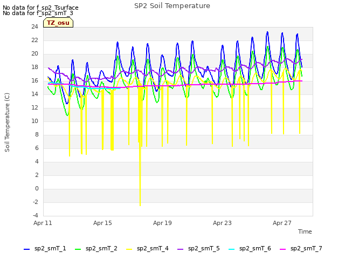The width and height of the screenshot is (345, 259).
Task: Click the Apr 23 x-axis tick label
Action: click(x=222, y=223)
